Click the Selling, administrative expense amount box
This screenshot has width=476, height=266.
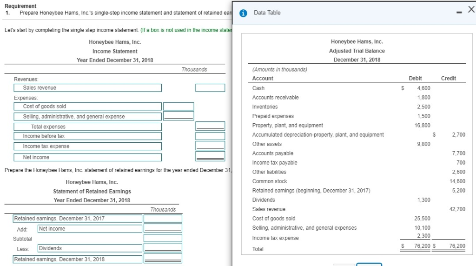coord(178,116)
